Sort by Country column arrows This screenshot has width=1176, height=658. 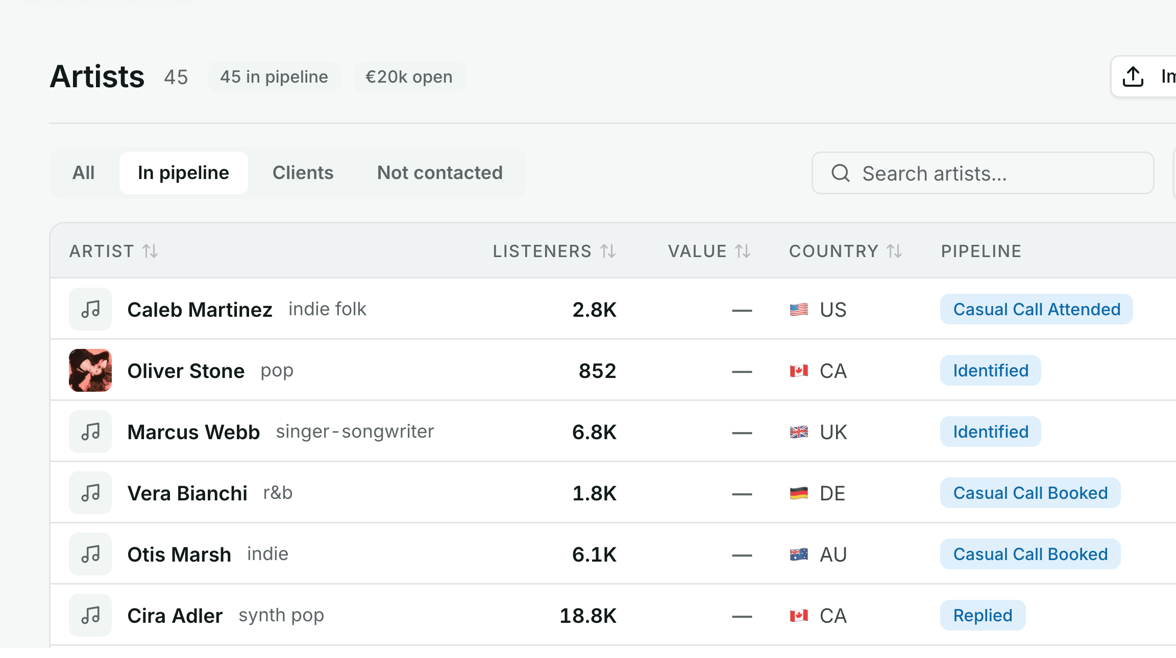coord(894,251)
